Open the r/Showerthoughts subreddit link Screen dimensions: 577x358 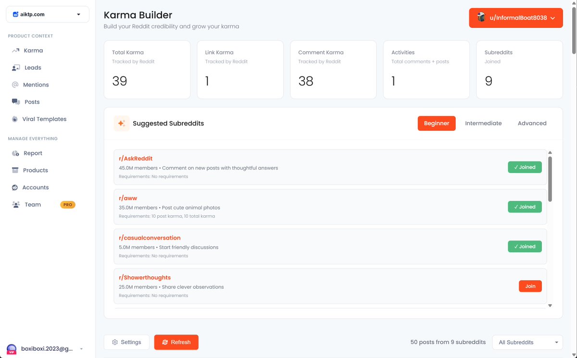(x=145, y=277)
